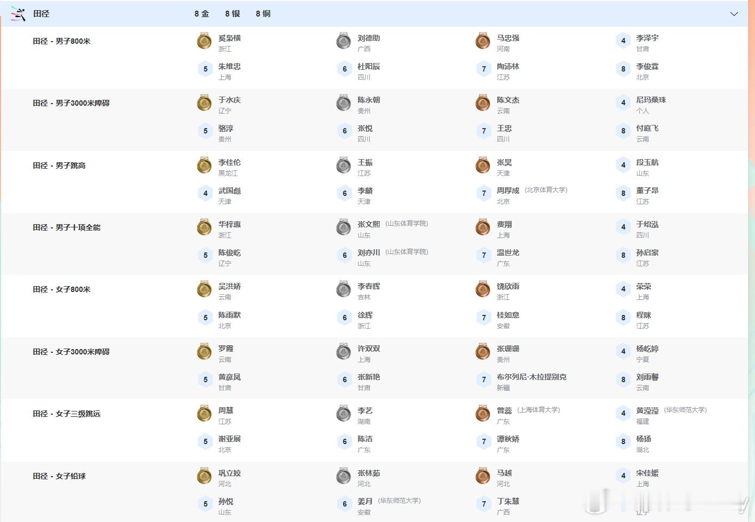Viewport: 755px width, 522px height.
Task: Select athlete name 董子昂
Action: click(x=647, y=191)
